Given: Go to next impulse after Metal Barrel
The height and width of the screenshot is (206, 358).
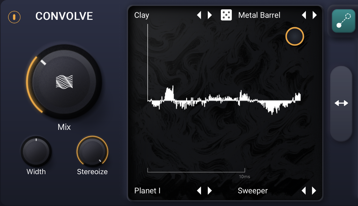Looking at the screenshot, I should (x=315, y=15).
